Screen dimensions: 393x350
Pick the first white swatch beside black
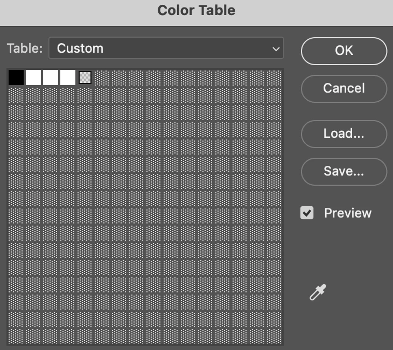point(33,78)
